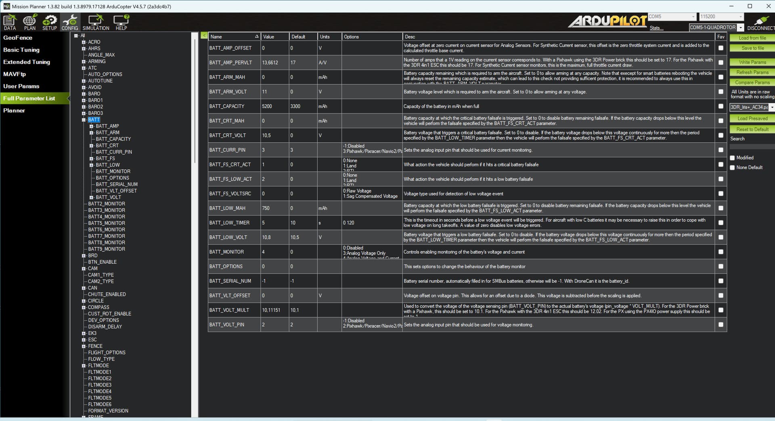Toggle favorite for BATT_AMP_OFFSET

(x=721, y=48)
